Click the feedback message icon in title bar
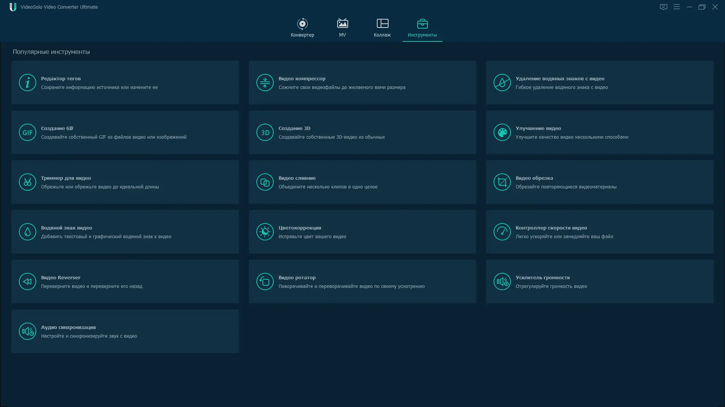Screen dimensions: 725x407 663,7
